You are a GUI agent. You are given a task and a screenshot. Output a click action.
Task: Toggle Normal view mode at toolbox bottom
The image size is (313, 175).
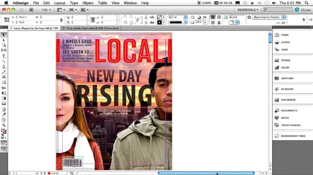click(x=4, y=149)
